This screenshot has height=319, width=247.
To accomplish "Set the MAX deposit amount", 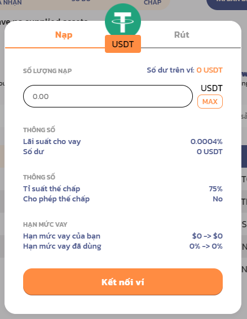I will [x=210, y=101].
